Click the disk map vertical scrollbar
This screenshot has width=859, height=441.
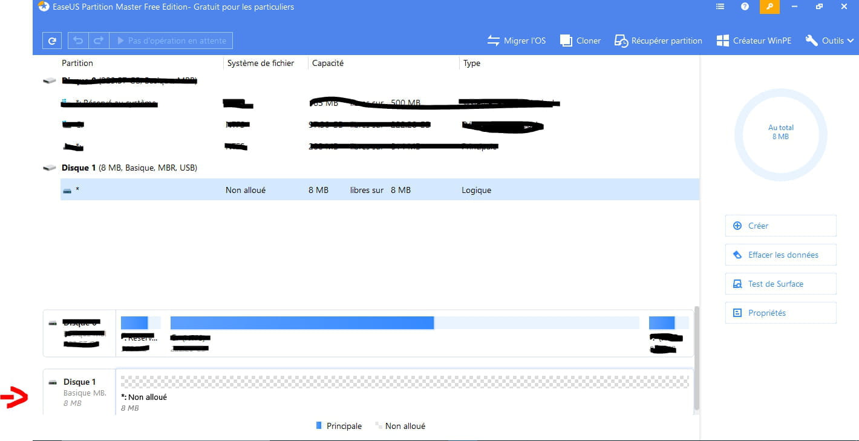[696, 358]
